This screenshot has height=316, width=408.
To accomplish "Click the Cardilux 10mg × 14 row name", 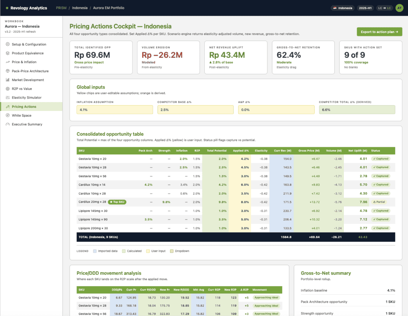I will point(92,185).
